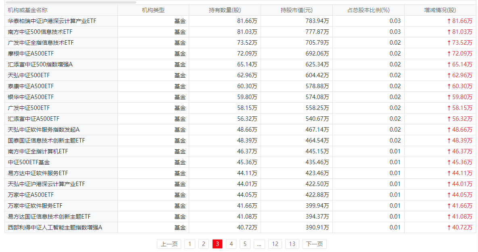Select fund 天弘中证沪港深云计算产业ETF
Viewport: 478px width, 252px height.
[x=46, y=184]
